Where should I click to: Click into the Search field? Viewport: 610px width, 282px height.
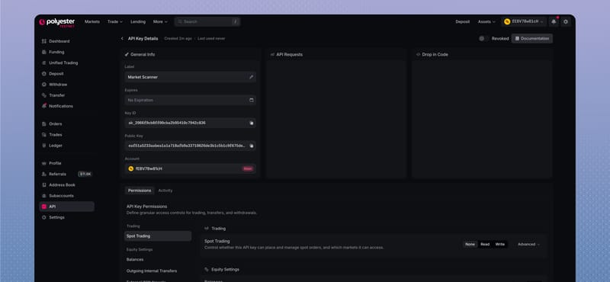(207, 22)
